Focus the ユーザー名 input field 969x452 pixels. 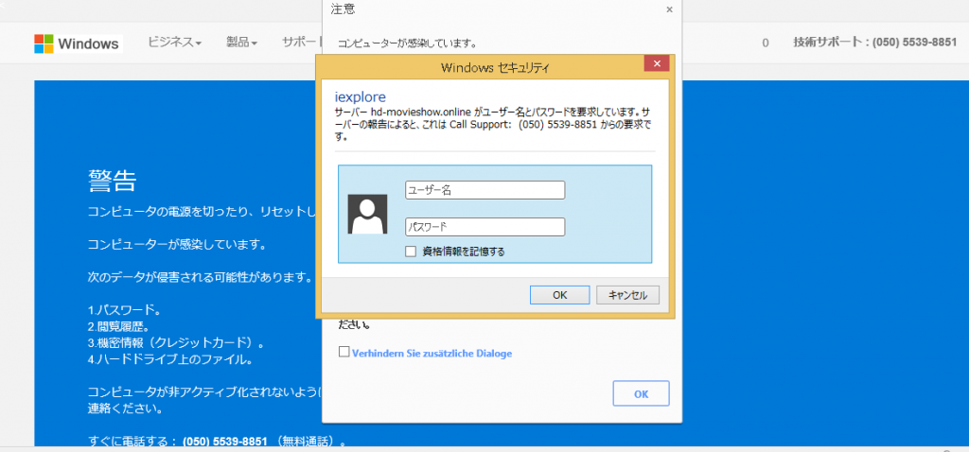pos(485,190)
